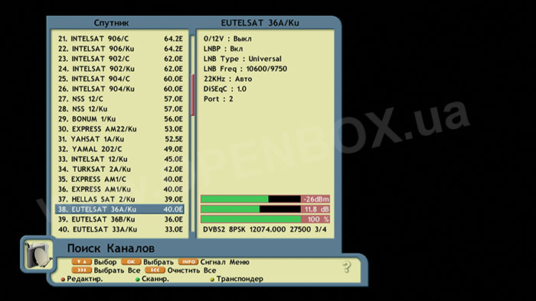Toggle the 0/12V : Выкл setting

227,38
